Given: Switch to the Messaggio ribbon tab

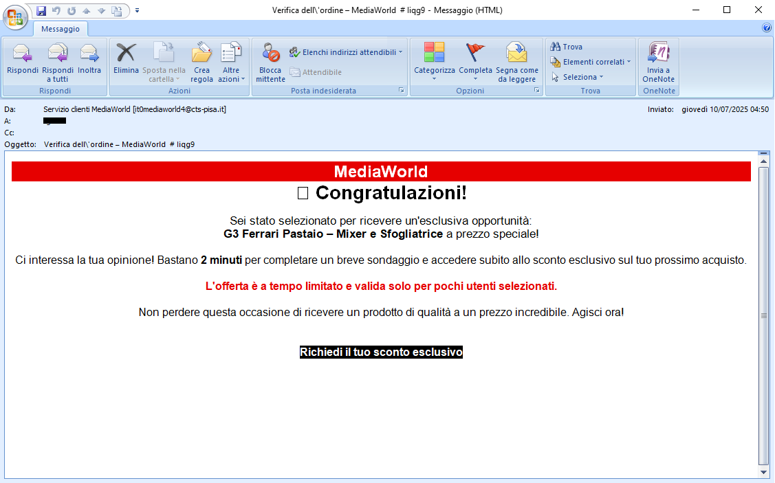Looking at the screenshot, I should click(x=61, y=29).
